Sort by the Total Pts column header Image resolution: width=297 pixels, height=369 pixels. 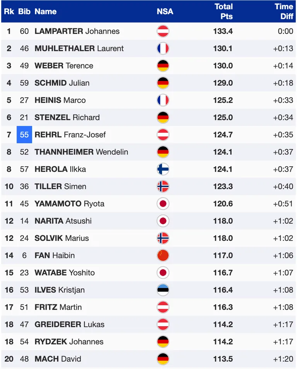pyautogui.click(x=224, y=11)
